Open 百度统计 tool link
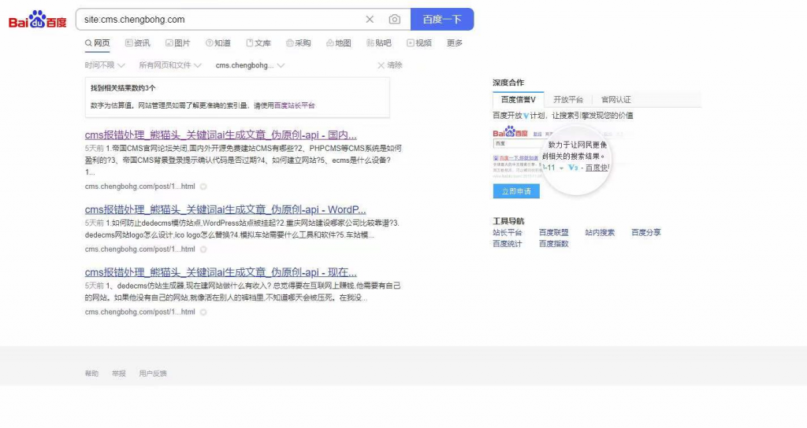Screen dimensions: 807x428 508,244
